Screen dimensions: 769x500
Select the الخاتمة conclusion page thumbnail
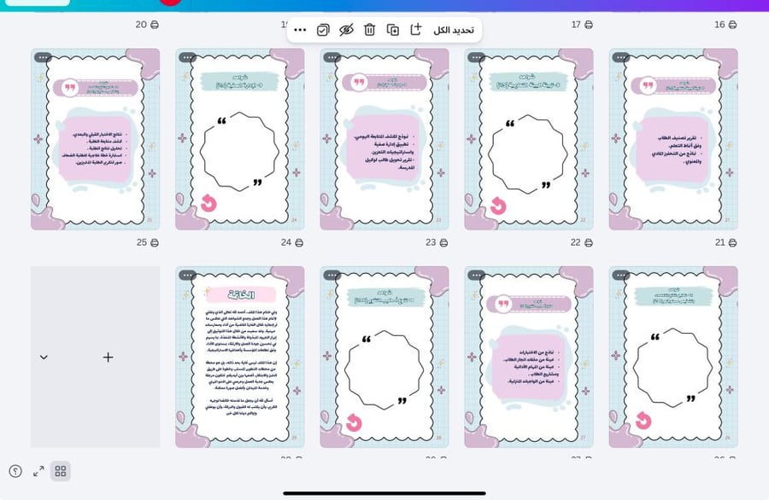(x=240, y=357)
